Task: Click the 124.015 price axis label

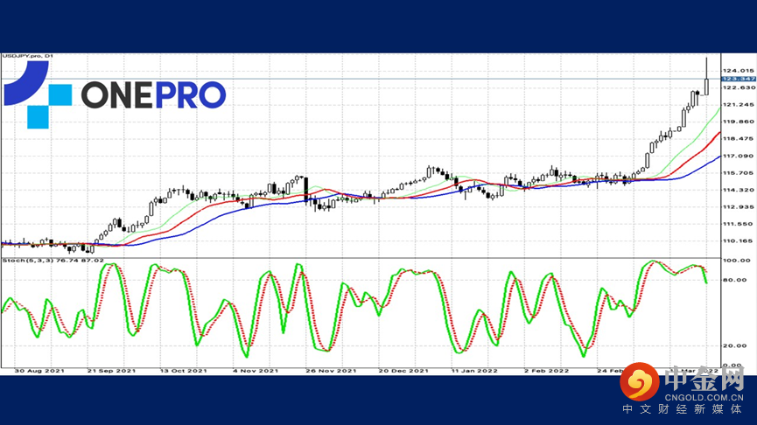Action: point(738,71)
